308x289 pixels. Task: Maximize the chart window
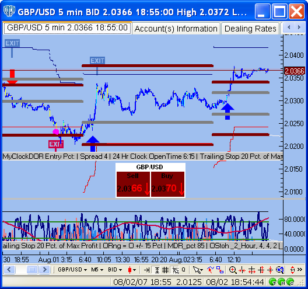click(x=280, y=12)
